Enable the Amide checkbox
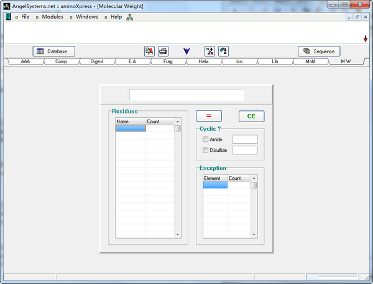This screenshot has width=373, height=284. coord(206,140)
